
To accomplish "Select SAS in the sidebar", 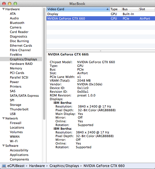I will [x=13, y=91].
